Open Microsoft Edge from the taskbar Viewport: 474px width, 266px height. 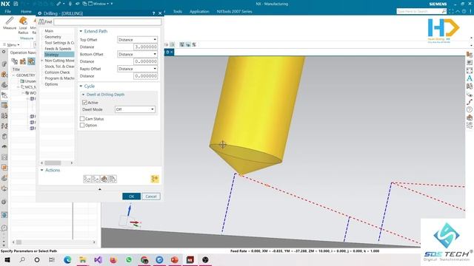click(67, 259)
